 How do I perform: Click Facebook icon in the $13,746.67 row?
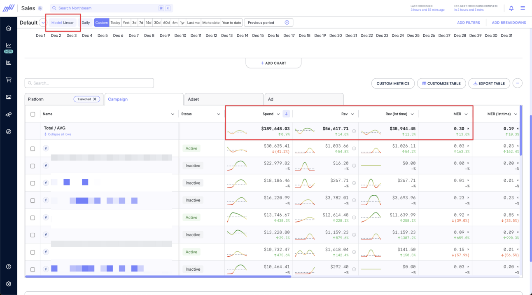[46, 218]
